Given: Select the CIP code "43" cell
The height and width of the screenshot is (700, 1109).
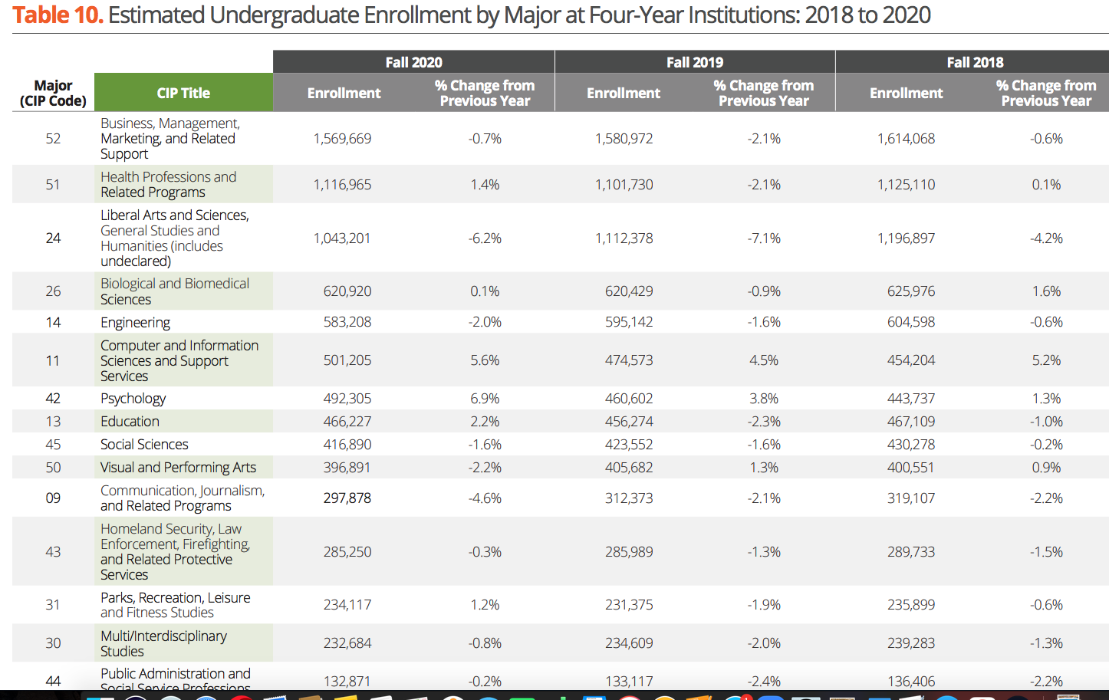Looking at the screenshot, I should (53, 552).
